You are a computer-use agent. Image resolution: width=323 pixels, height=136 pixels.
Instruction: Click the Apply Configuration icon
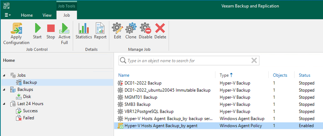coord(16,28)
